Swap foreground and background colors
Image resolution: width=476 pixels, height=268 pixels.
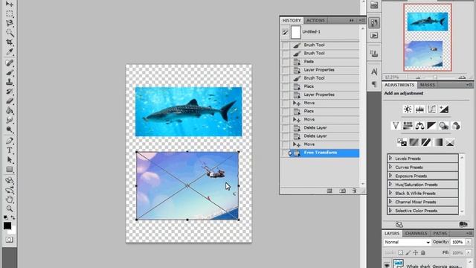click(13, 217)
